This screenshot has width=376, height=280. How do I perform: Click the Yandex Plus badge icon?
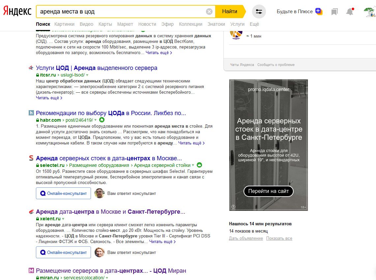click(319, 11)
